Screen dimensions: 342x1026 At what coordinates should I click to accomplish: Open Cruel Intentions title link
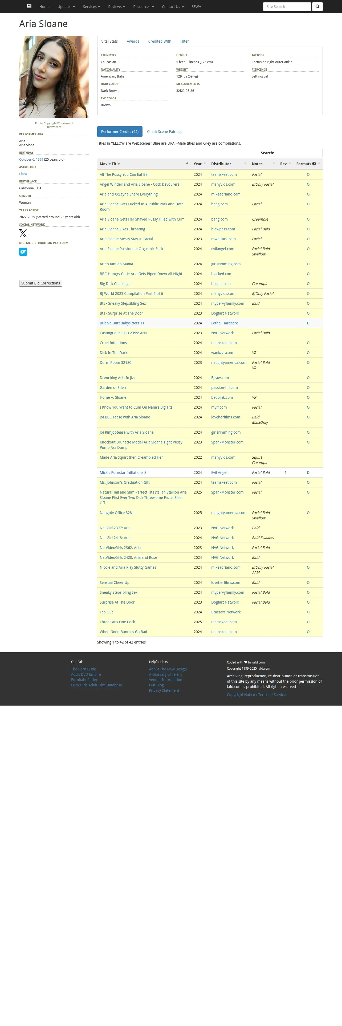[113, 343]
